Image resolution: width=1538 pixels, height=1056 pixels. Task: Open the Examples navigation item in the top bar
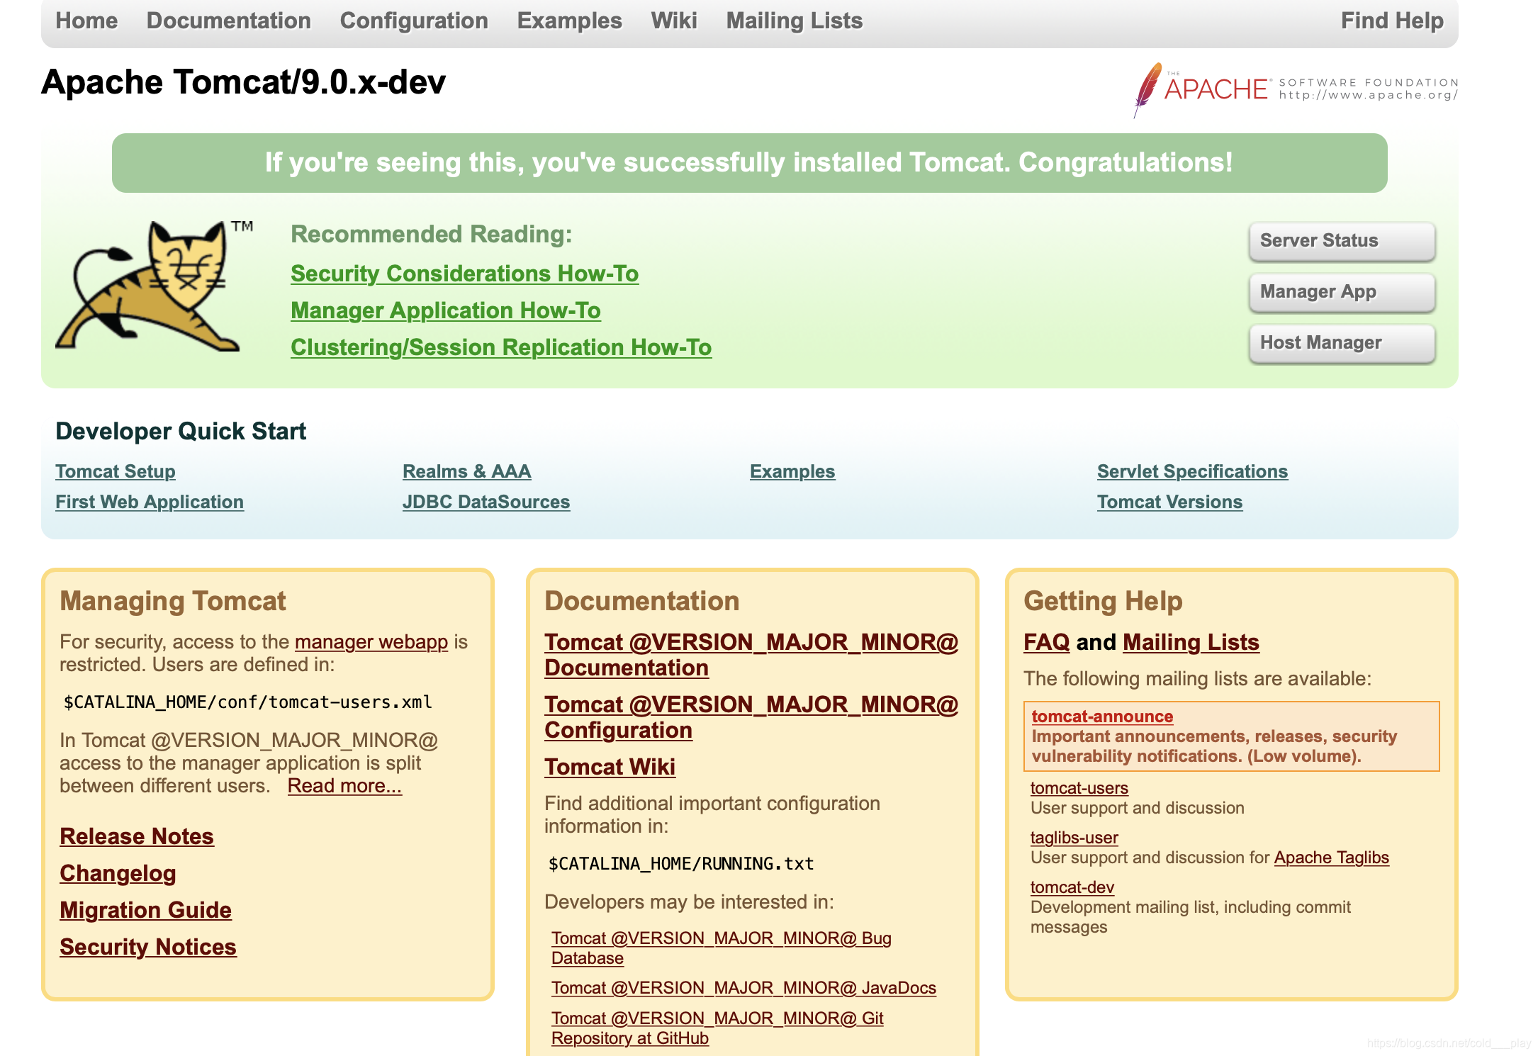[570, 21]
